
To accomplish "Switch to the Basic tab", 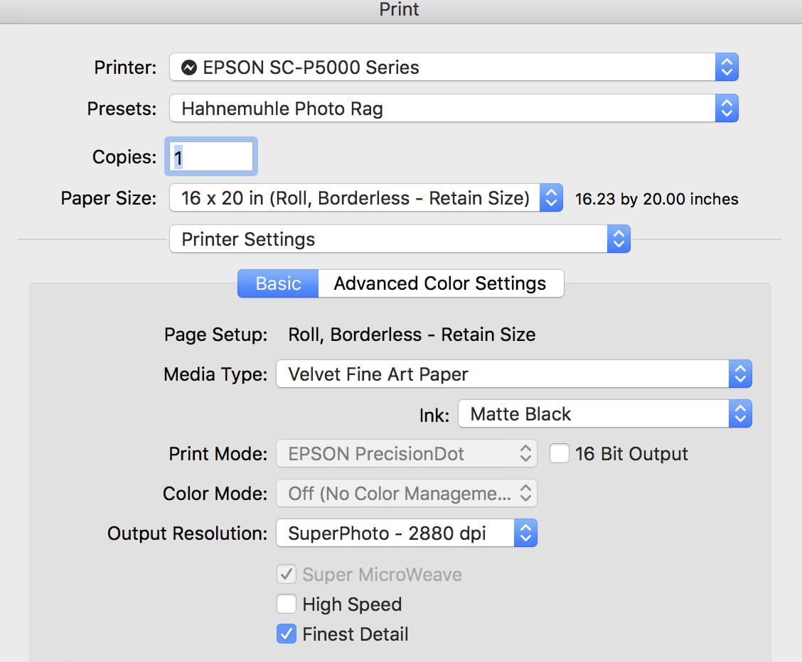I will tap(278, 283).
